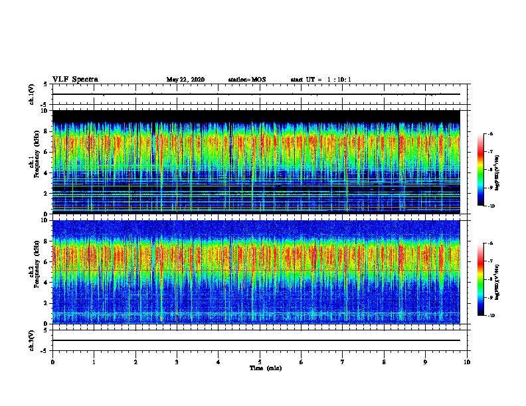Click time axis tick label "9"
This screenshot has height=406, width=526.
[425, 362]
